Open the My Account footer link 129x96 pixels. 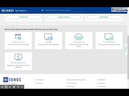click(x=40, y=83)
